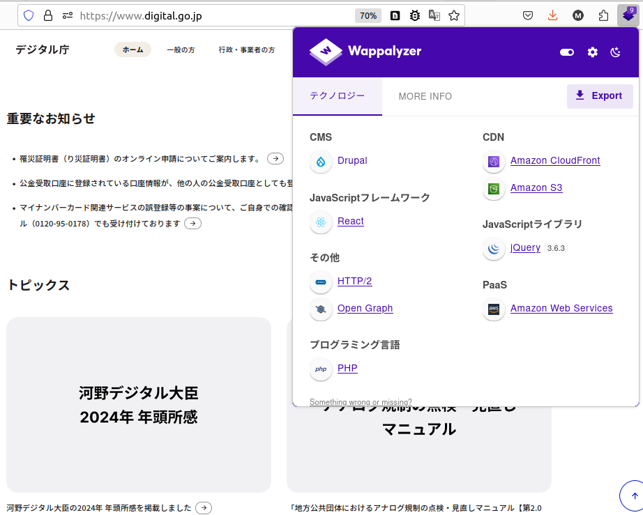643x515 pixels.
Task: Open the Extensions puzzle-piece menu
Action: click(x=603, y=15)
